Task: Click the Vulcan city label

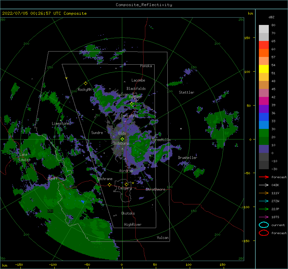Action: tap(163, 237)
